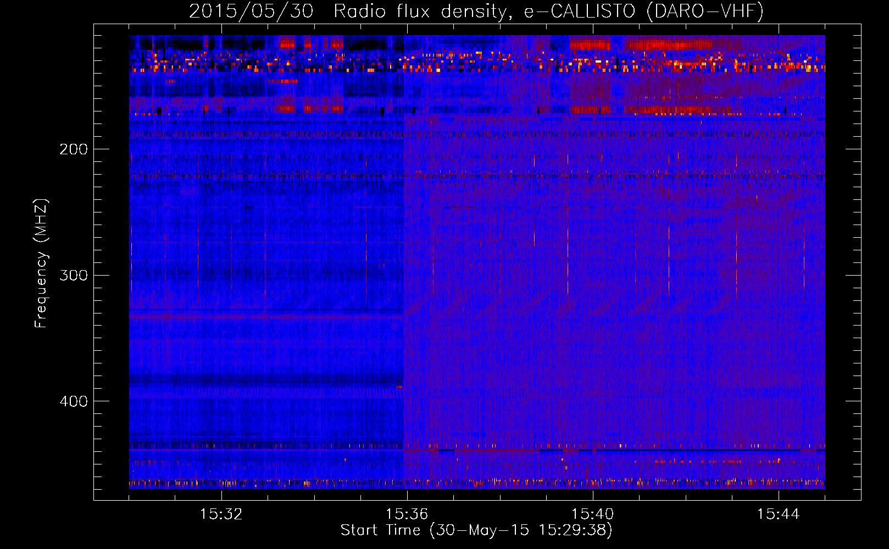Click the 15:40 time tick label
Image resolution: width=889 pixels, height=549 pixels.
click(x=592, y=514)
